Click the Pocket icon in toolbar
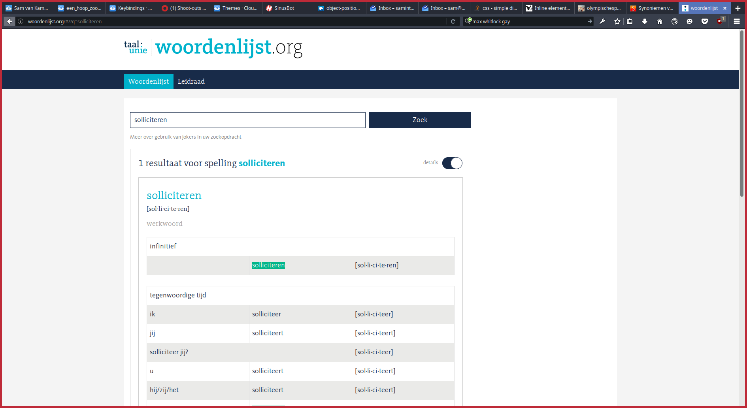This screenshot has width=747, height=408. click(705, 21)
